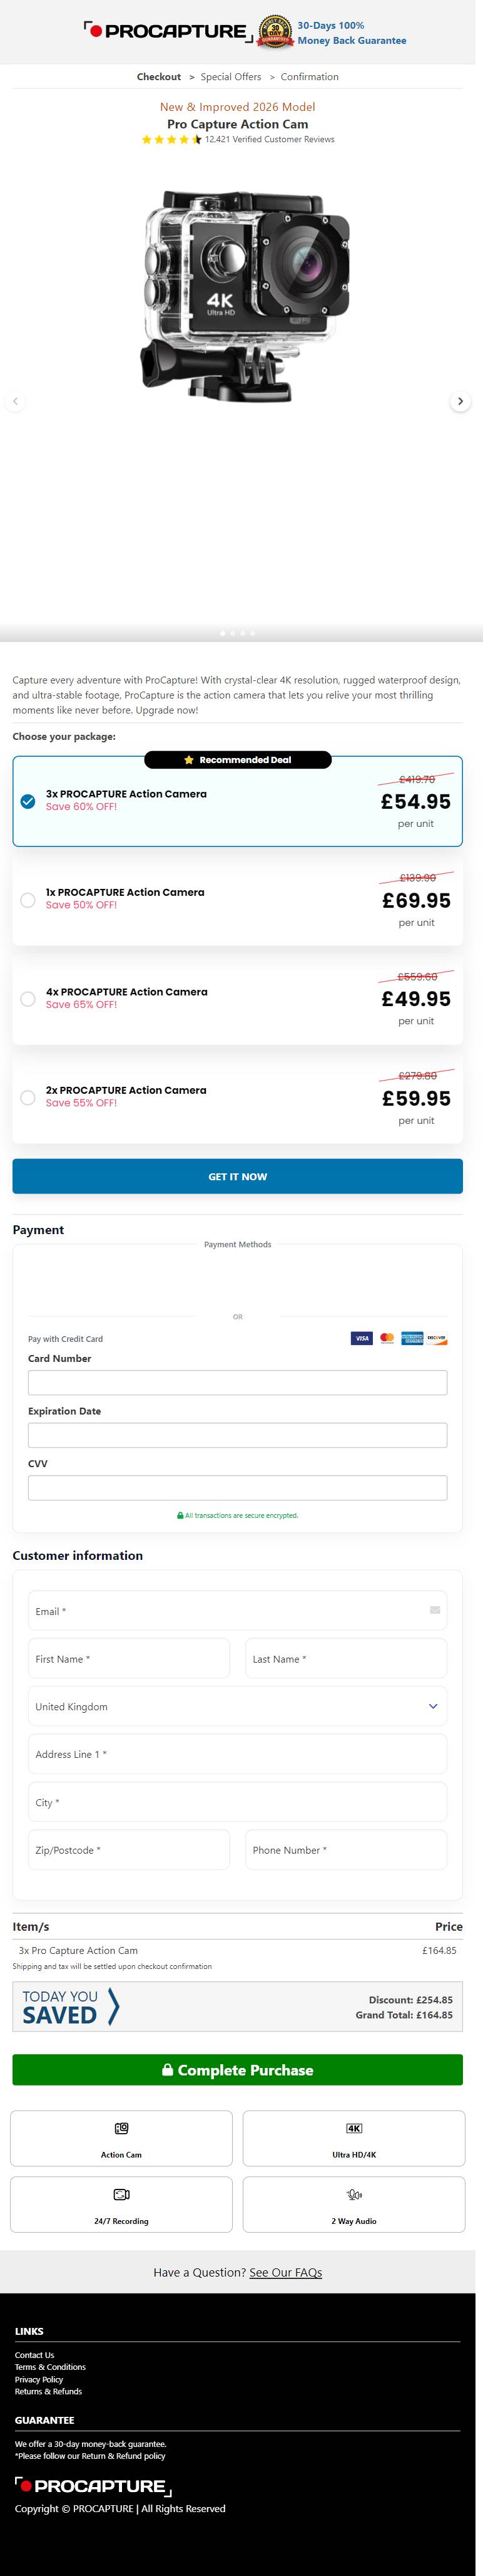Select the 2x PROCAPTURE Action Camera package
This screenshot has width=483, height=2576.
pyautogui.click(x=28, y=1098)
